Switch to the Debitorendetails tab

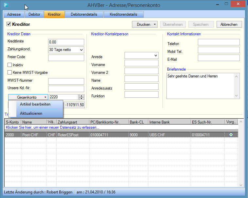(84, 14)
